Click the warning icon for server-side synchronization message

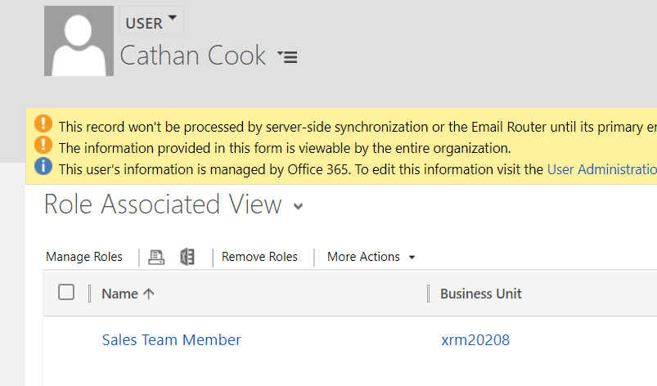pos(43,125)
